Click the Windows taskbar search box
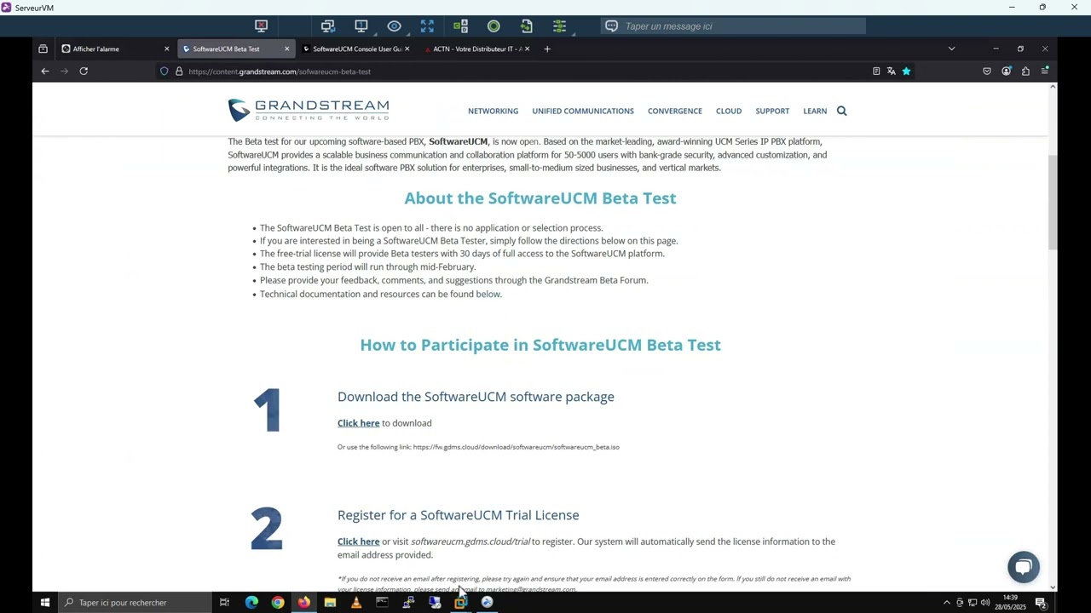1091x613 pixels. (x=136, y=603)
